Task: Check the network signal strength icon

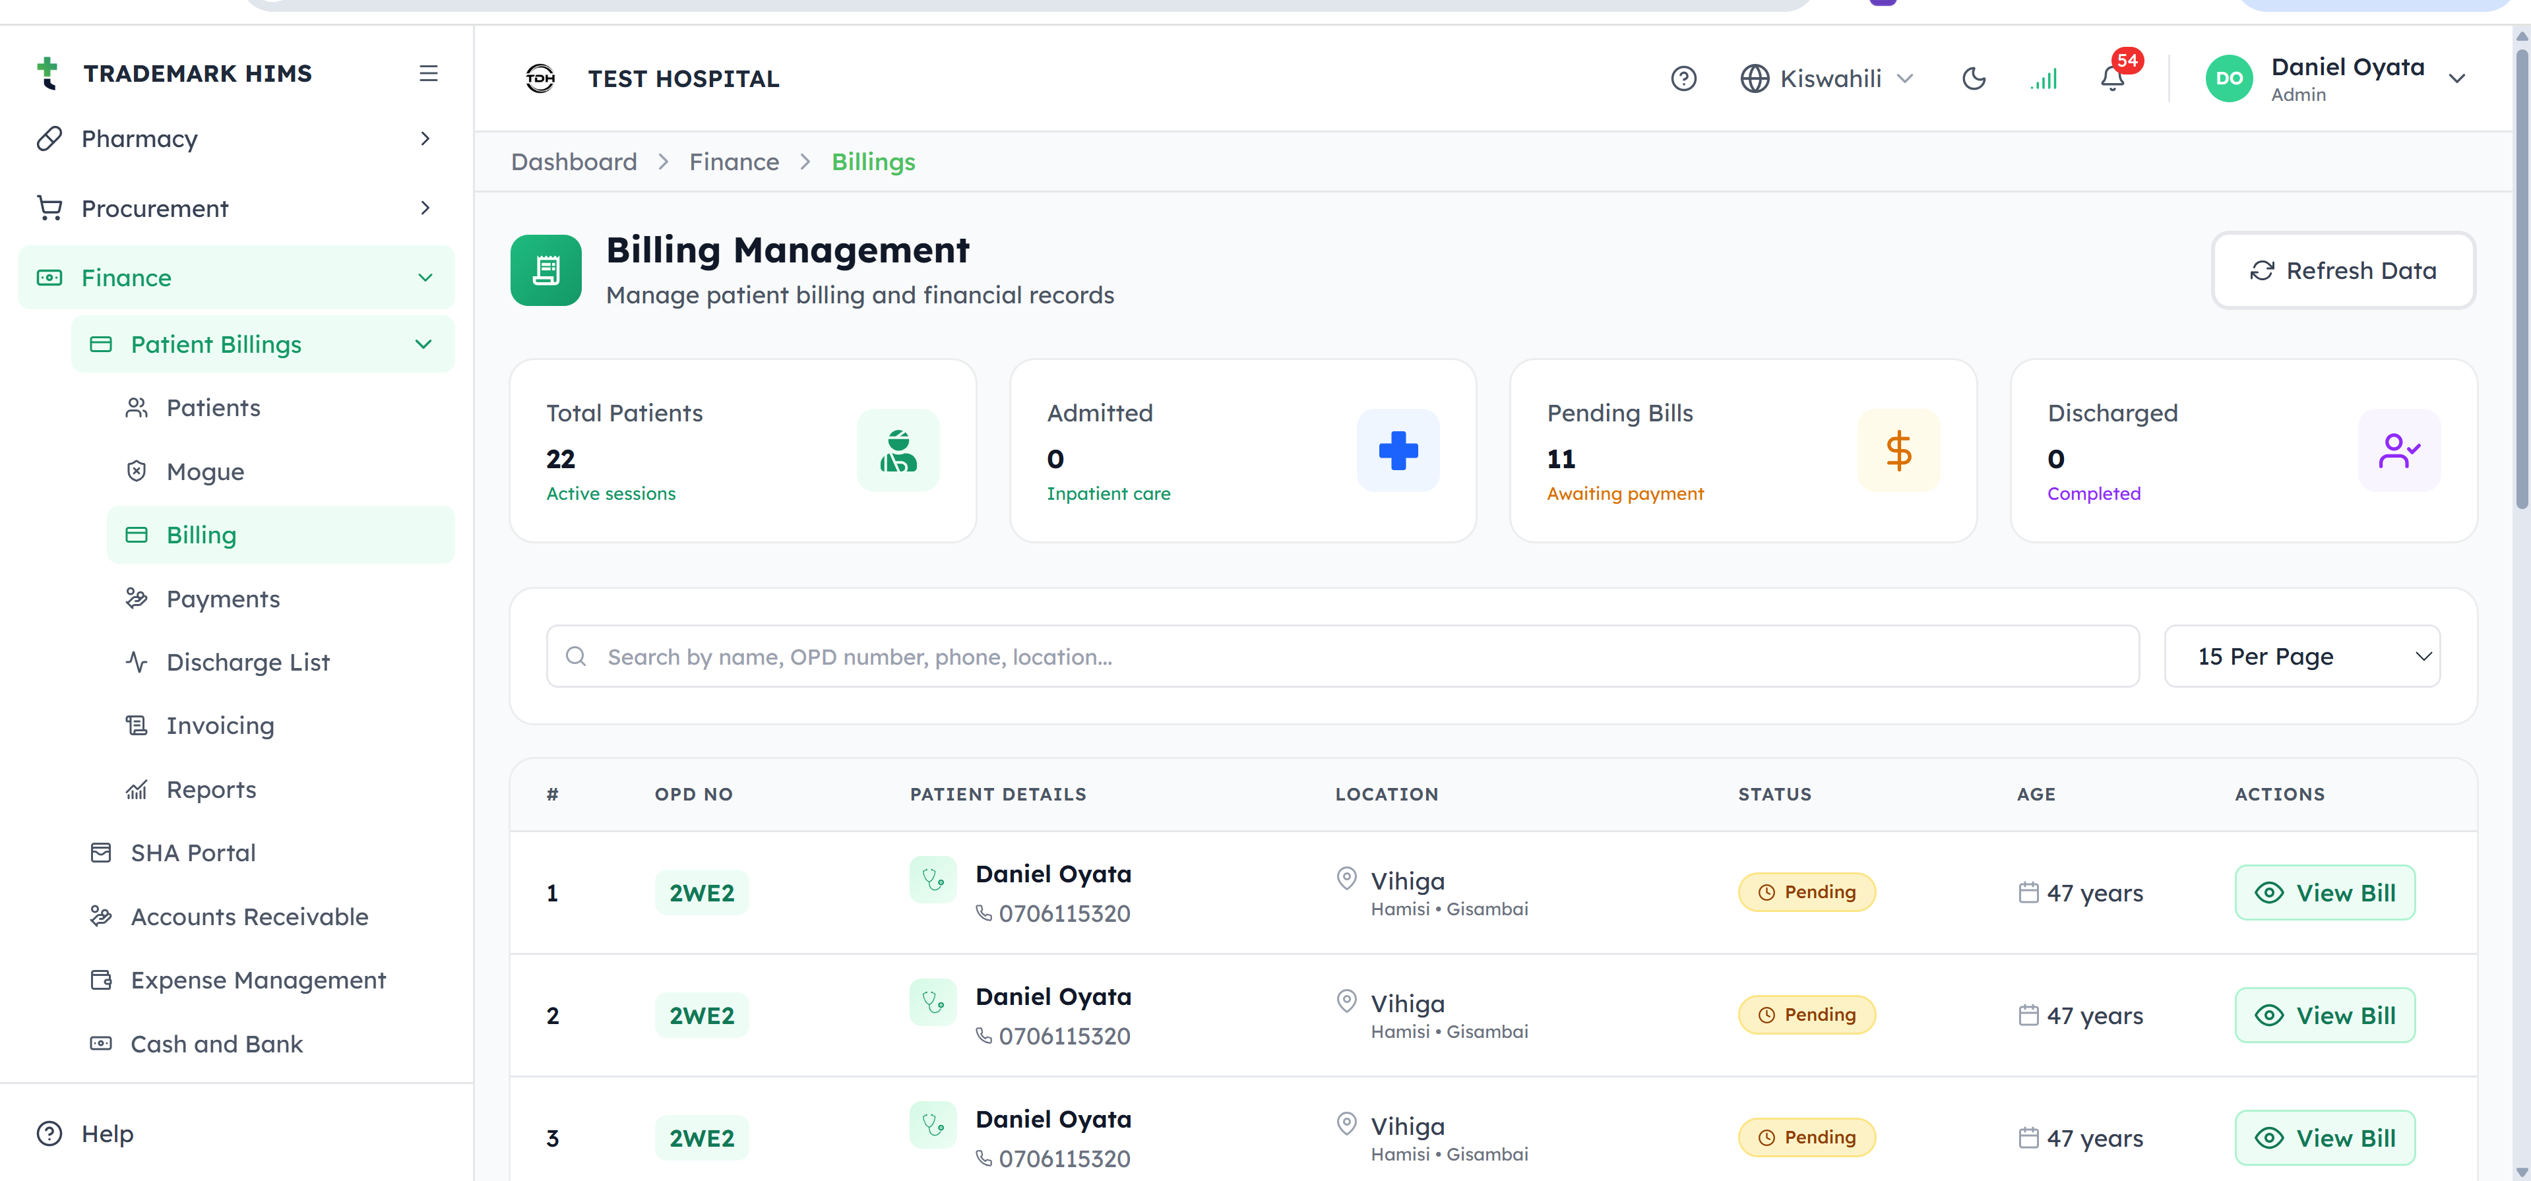Action: pos(2044,78)
